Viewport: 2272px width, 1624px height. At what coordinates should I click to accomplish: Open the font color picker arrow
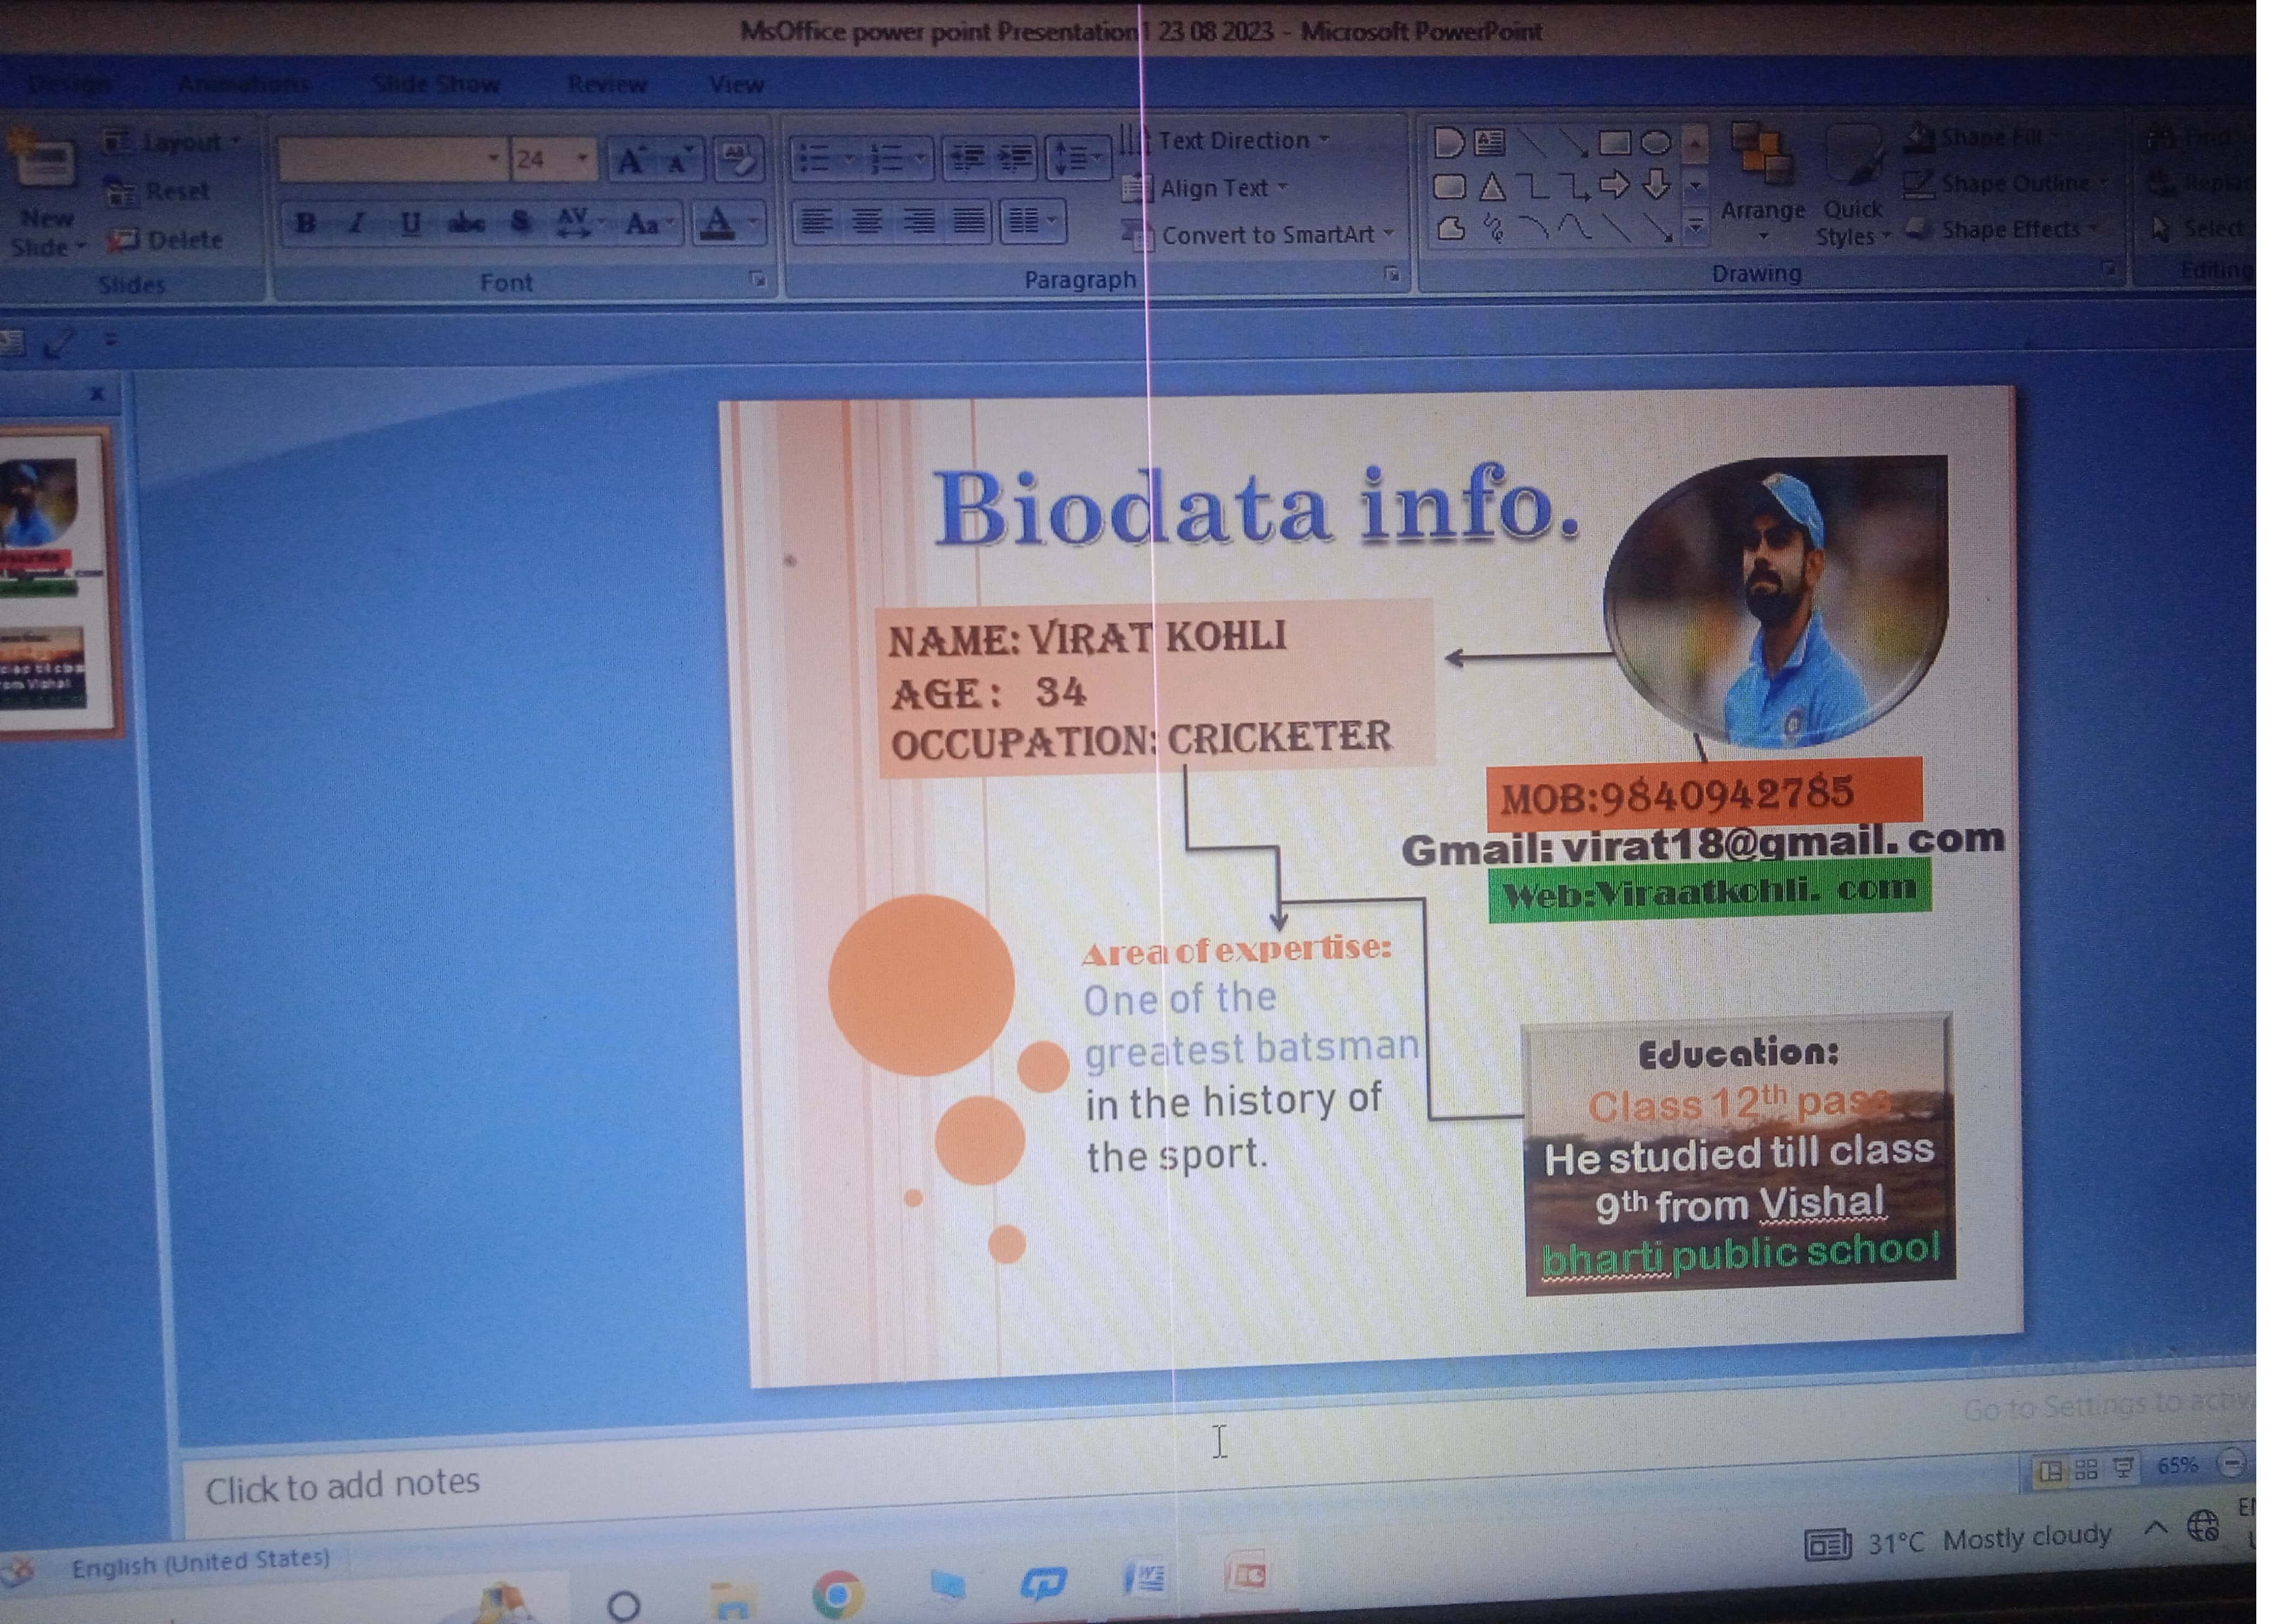click(753, 222)
